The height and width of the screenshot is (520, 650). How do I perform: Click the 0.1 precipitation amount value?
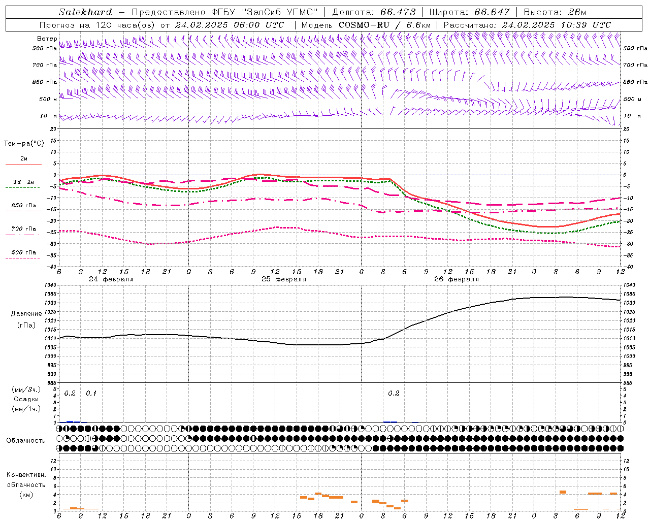[91, 394]
